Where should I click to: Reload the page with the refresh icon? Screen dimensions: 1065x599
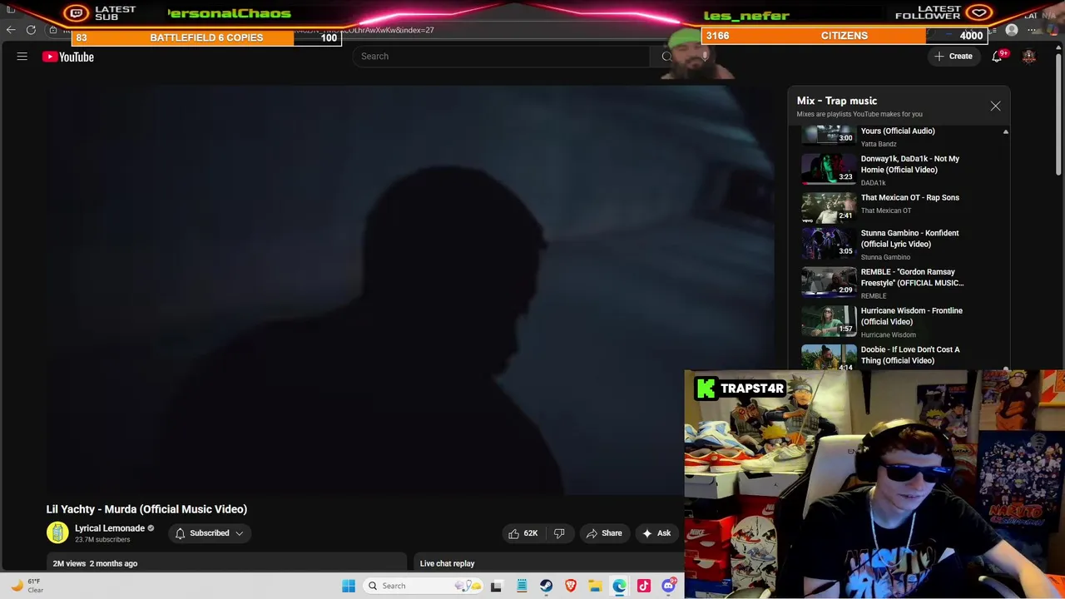[x=31, y=30]
